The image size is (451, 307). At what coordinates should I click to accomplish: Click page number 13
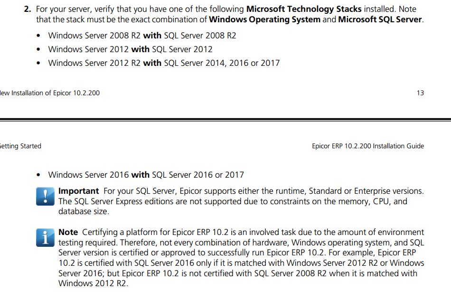[x=420, y=93]
